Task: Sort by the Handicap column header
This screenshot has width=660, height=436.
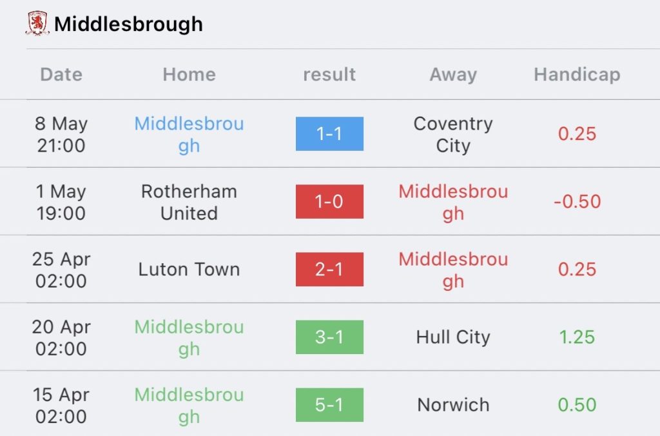Action: pos(577,75)
